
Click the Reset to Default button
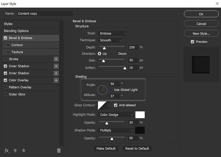tap(137, 148)
